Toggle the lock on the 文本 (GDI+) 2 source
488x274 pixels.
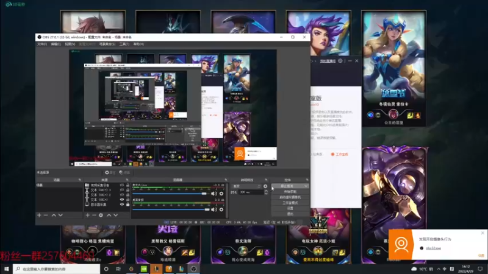coord(127,195)
